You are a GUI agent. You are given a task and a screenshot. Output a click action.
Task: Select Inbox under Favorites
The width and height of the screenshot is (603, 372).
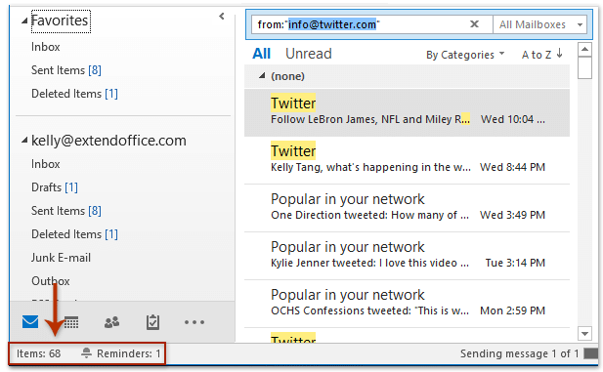click(x=45, y=47)
